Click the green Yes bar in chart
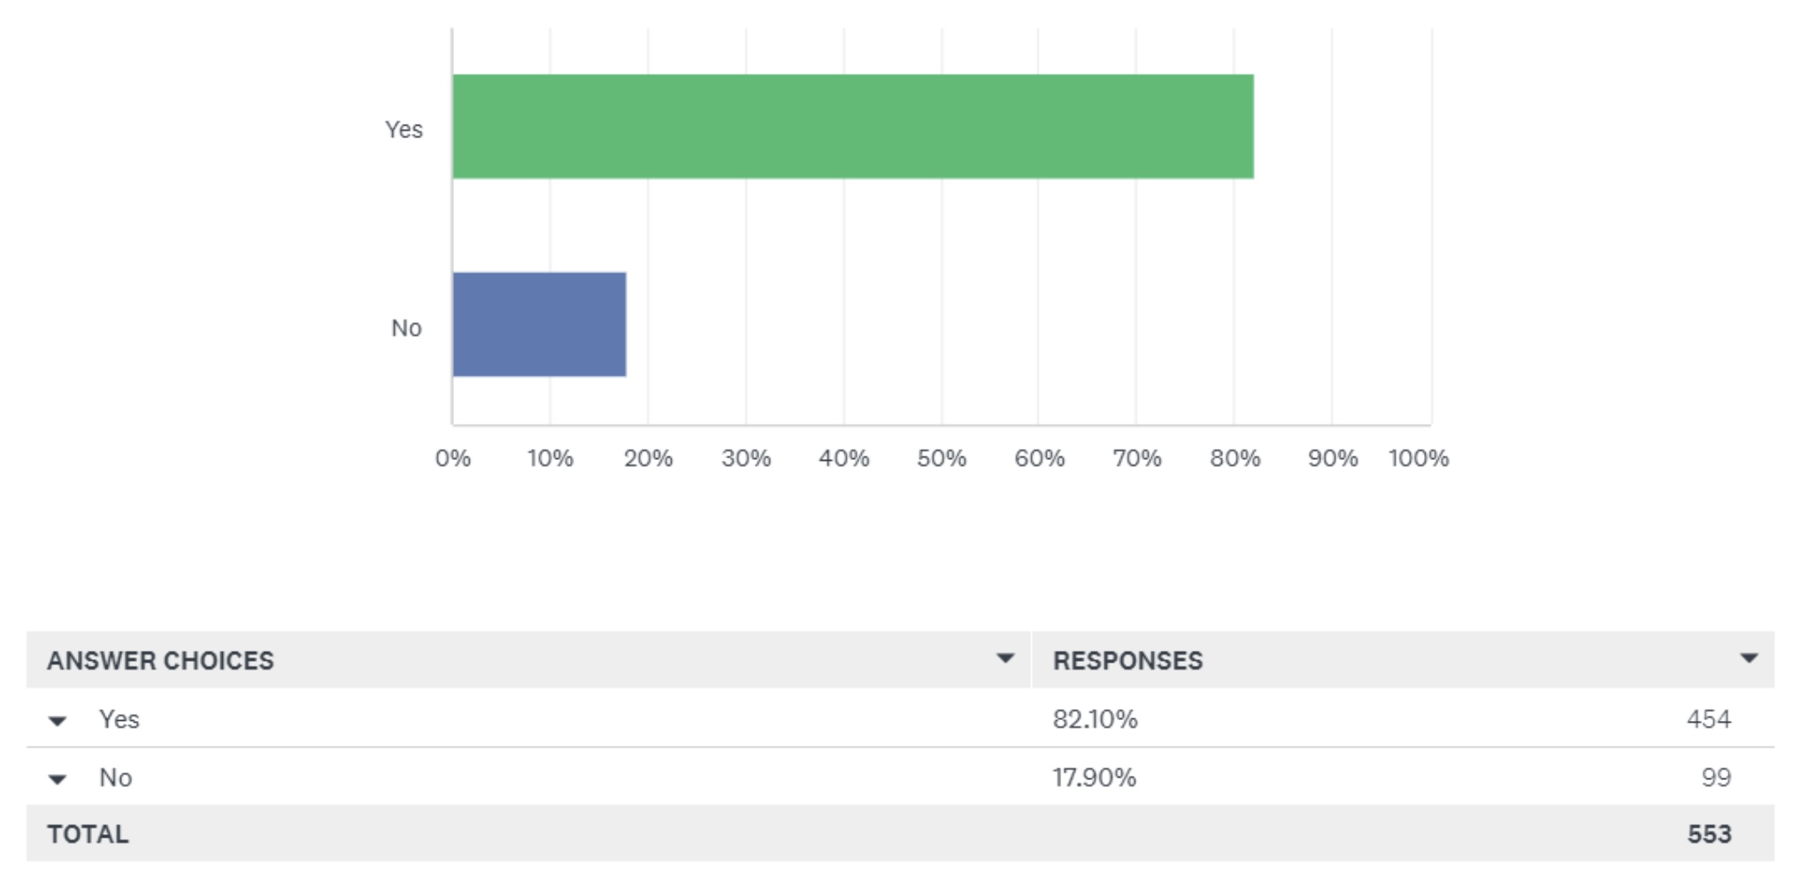Image resolution: width=1808 pixels, height=881 pixels. click(x=852, y=126)
